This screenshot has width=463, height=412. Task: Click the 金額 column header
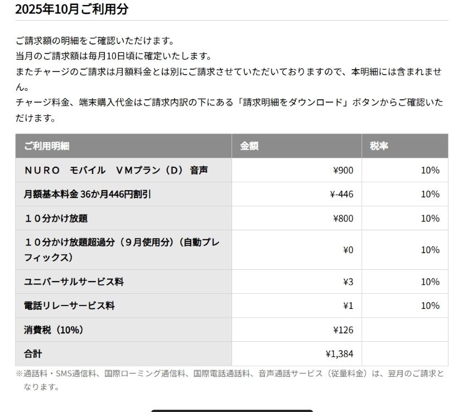coord(249,146)
